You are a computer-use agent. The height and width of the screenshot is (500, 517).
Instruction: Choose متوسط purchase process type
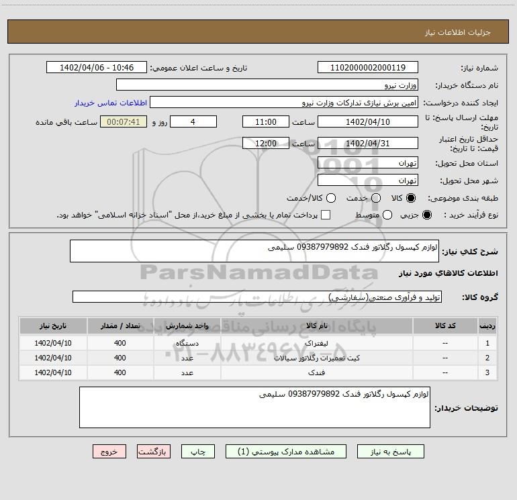[387, 215]
